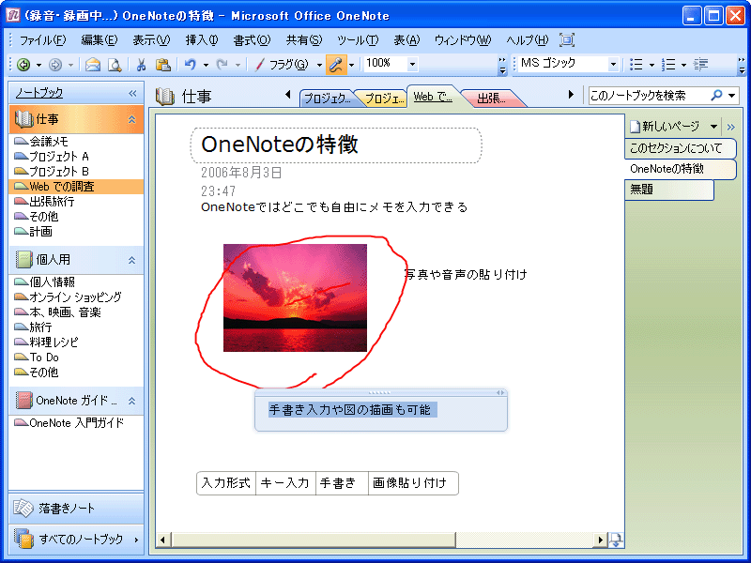Collapse the 仕事 notebook section list
The height and width of the screenshot is (563, 751).
(x=131, y=119)
